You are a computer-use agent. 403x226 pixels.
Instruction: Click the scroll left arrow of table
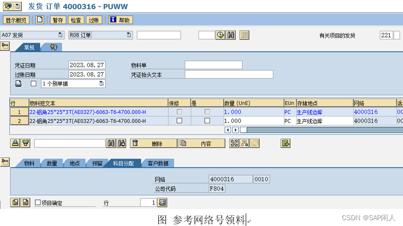pos(228,130)
